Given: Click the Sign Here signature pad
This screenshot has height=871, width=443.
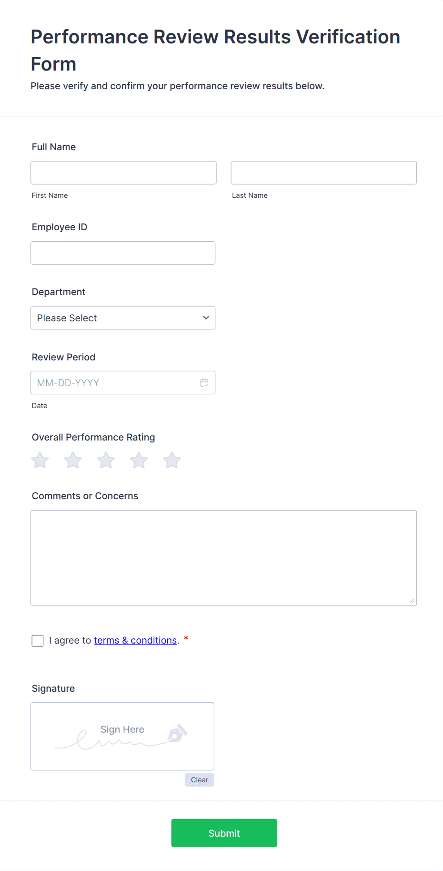Looking at the screenshot, I should pyautogui.click(x=122, y=736).
